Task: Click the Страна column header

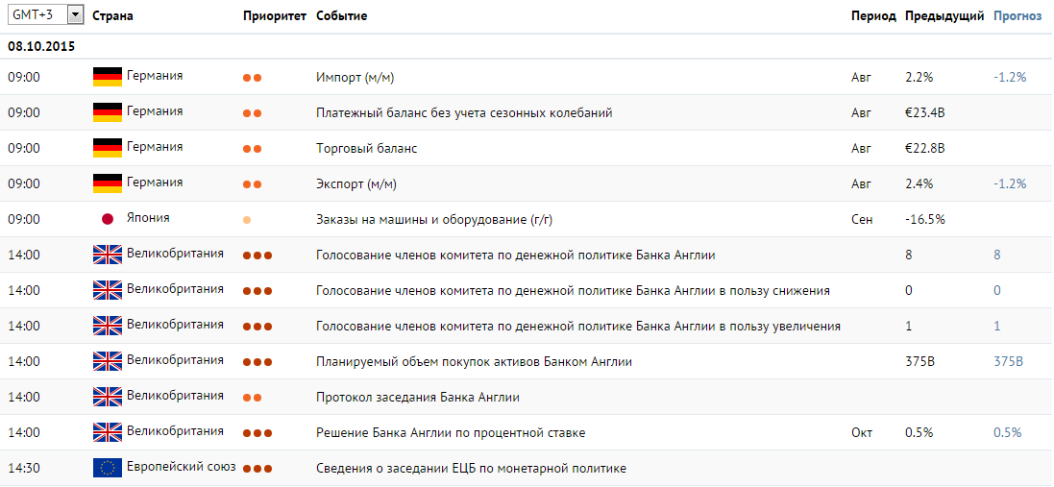Action: (x=112, y=15)
